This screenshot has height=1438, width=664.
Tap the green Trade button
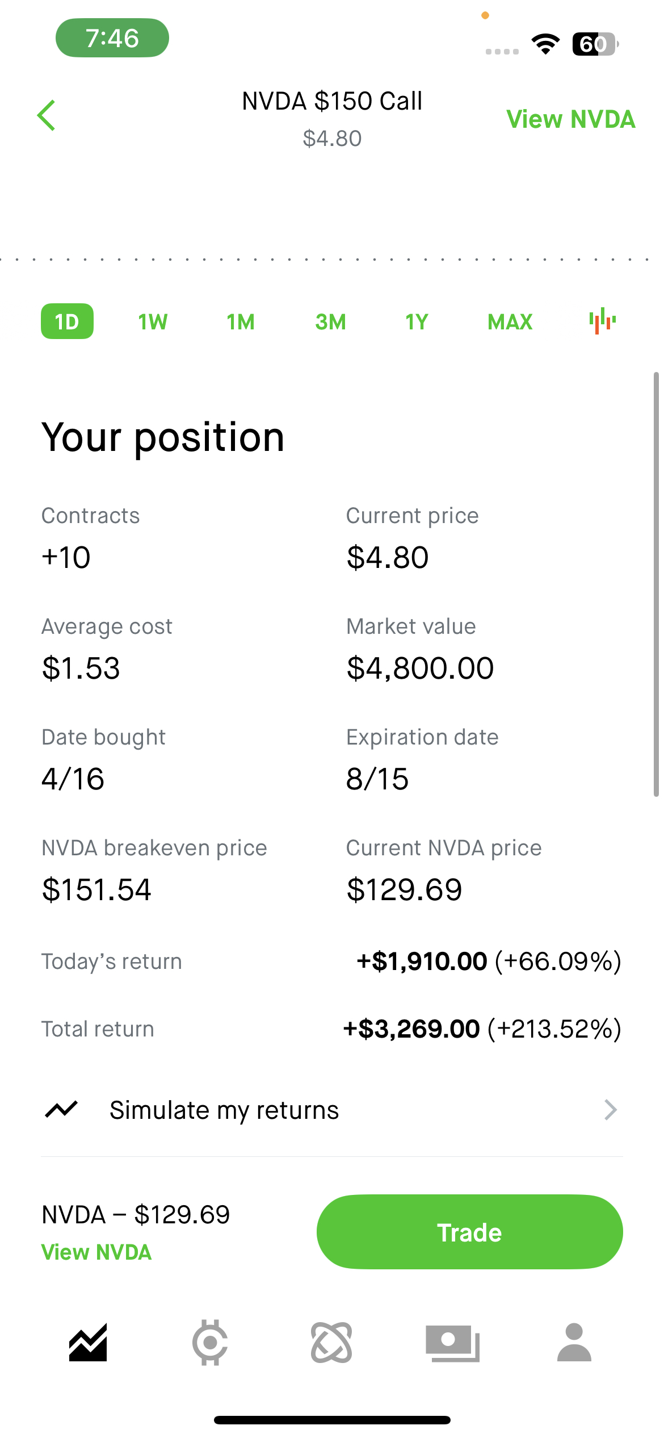[x=469, y=1232]
